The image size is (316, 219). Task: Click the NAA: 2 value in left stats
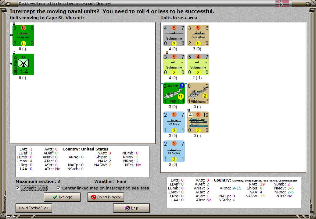(105, 161)
